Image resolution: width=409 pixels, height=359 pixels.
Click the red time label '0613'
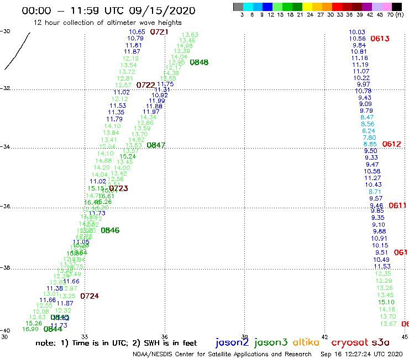380,39
